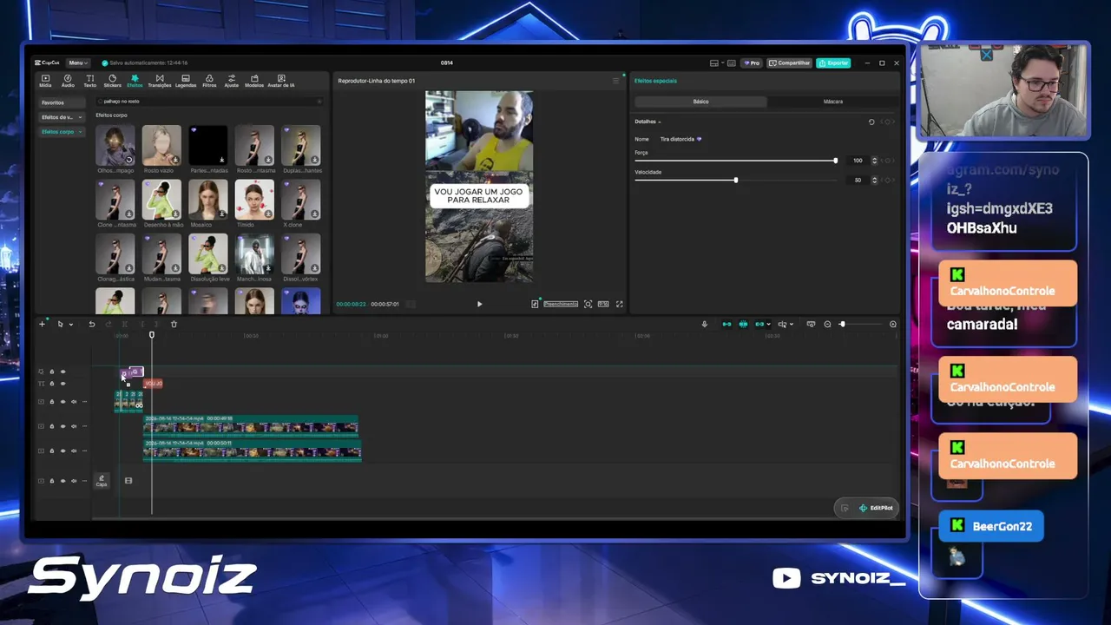Select the red VOU JO text clip

click(153, 383)
